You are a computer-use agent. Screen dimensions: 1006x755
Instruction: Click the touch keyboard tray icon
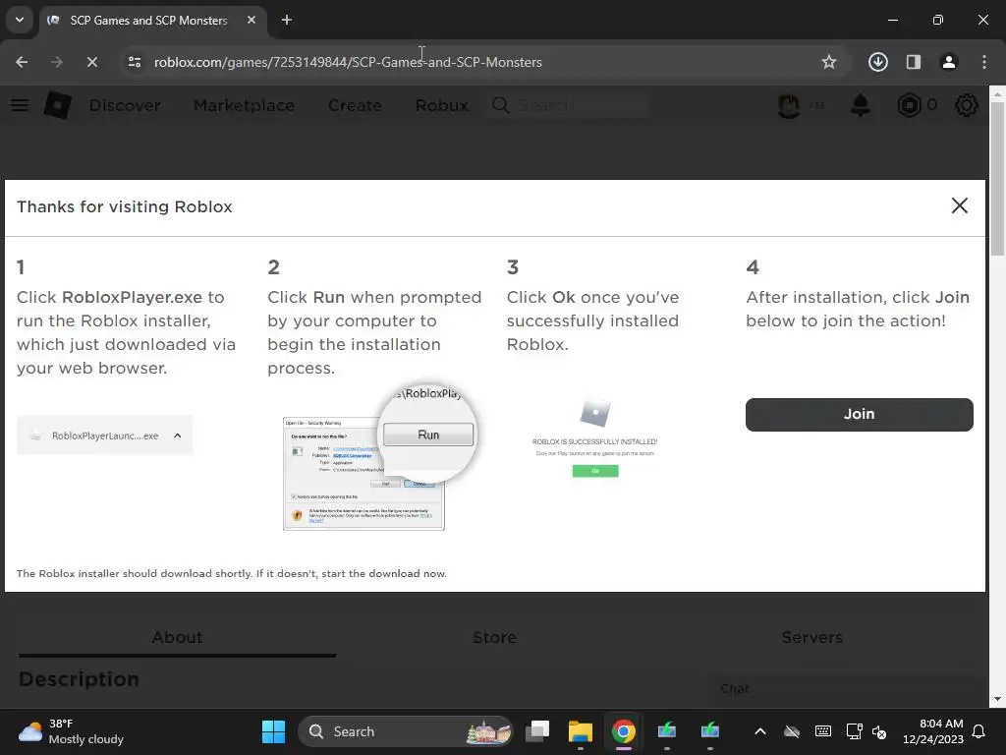point(823,731)
